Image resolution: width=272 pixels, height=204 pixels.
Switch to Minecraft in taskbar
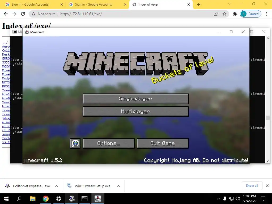pos(98,199)
